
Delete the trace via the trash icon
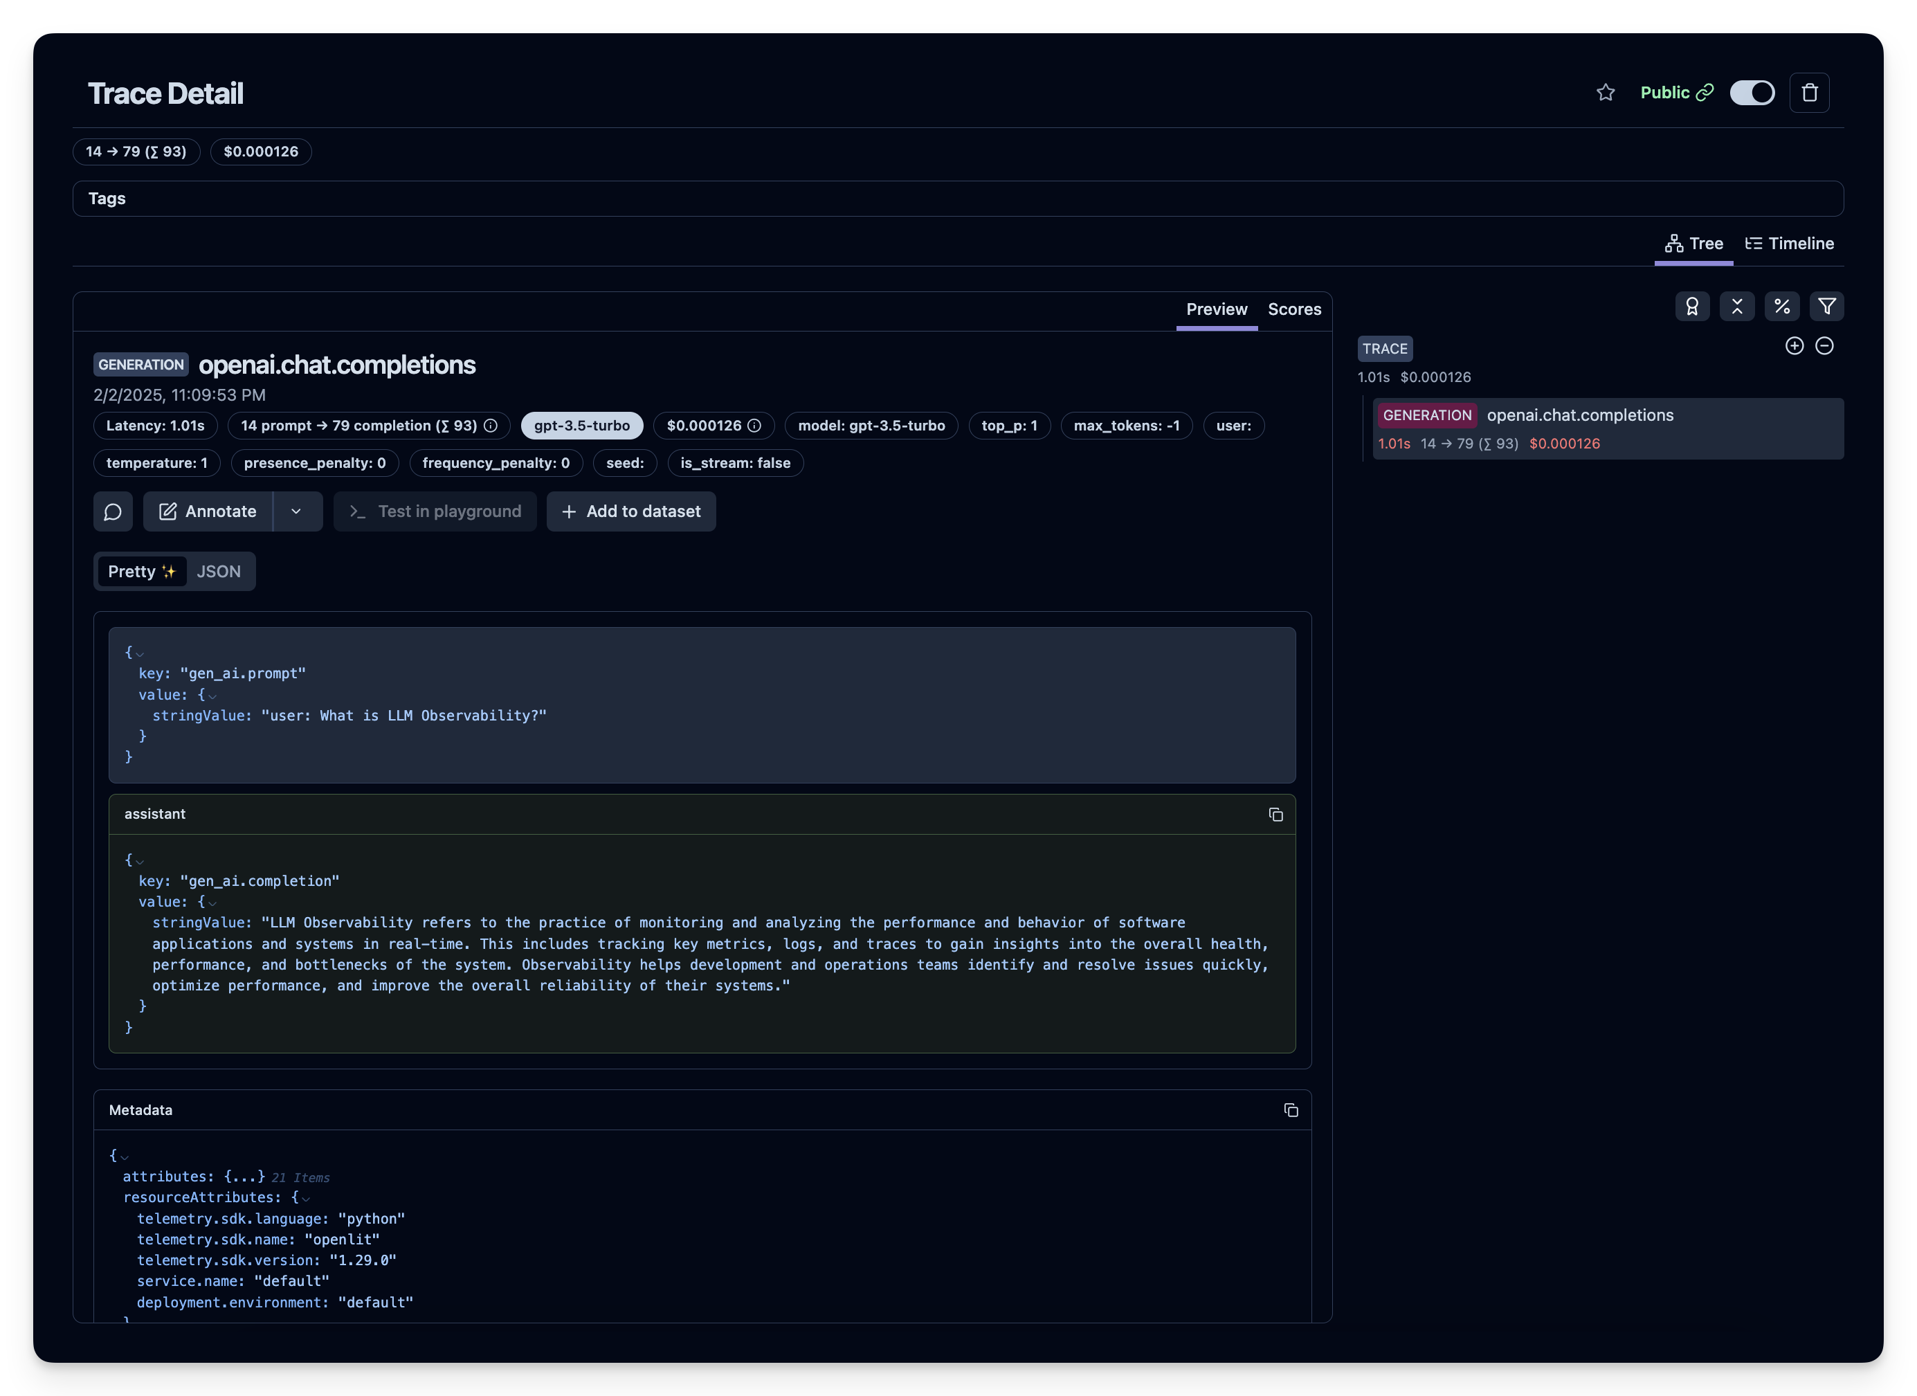(x=1810, y=92)
